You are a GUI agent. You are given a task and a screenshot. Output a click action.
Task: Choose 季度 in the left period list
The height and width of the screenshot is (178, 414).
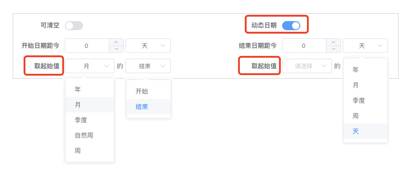point(90,120)
